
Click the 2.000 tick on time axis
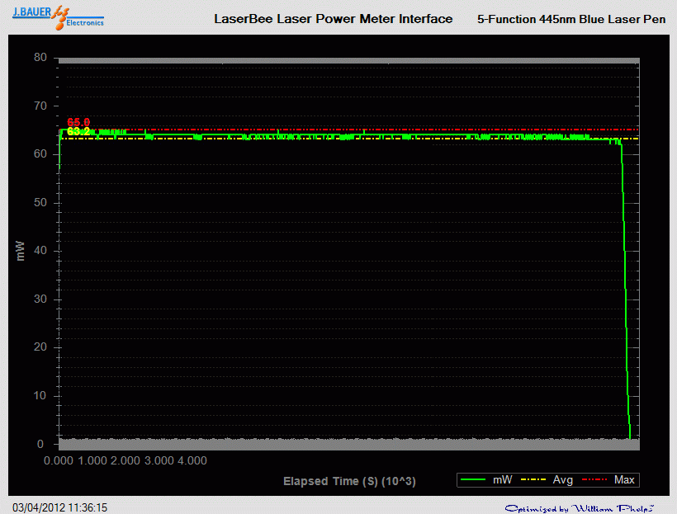tap(125, 460)
